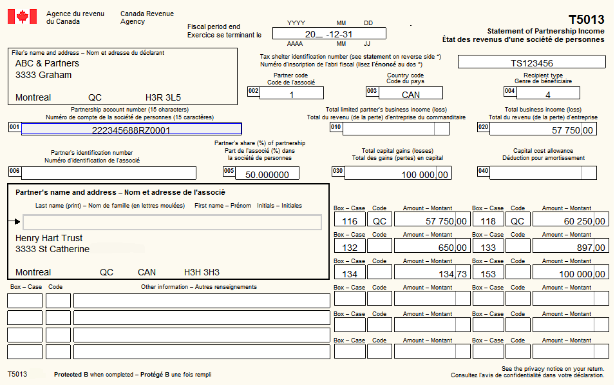This screenshot has height=385, width=615.
Task: Click the first Other information text field
Action: tap(201, 301)
